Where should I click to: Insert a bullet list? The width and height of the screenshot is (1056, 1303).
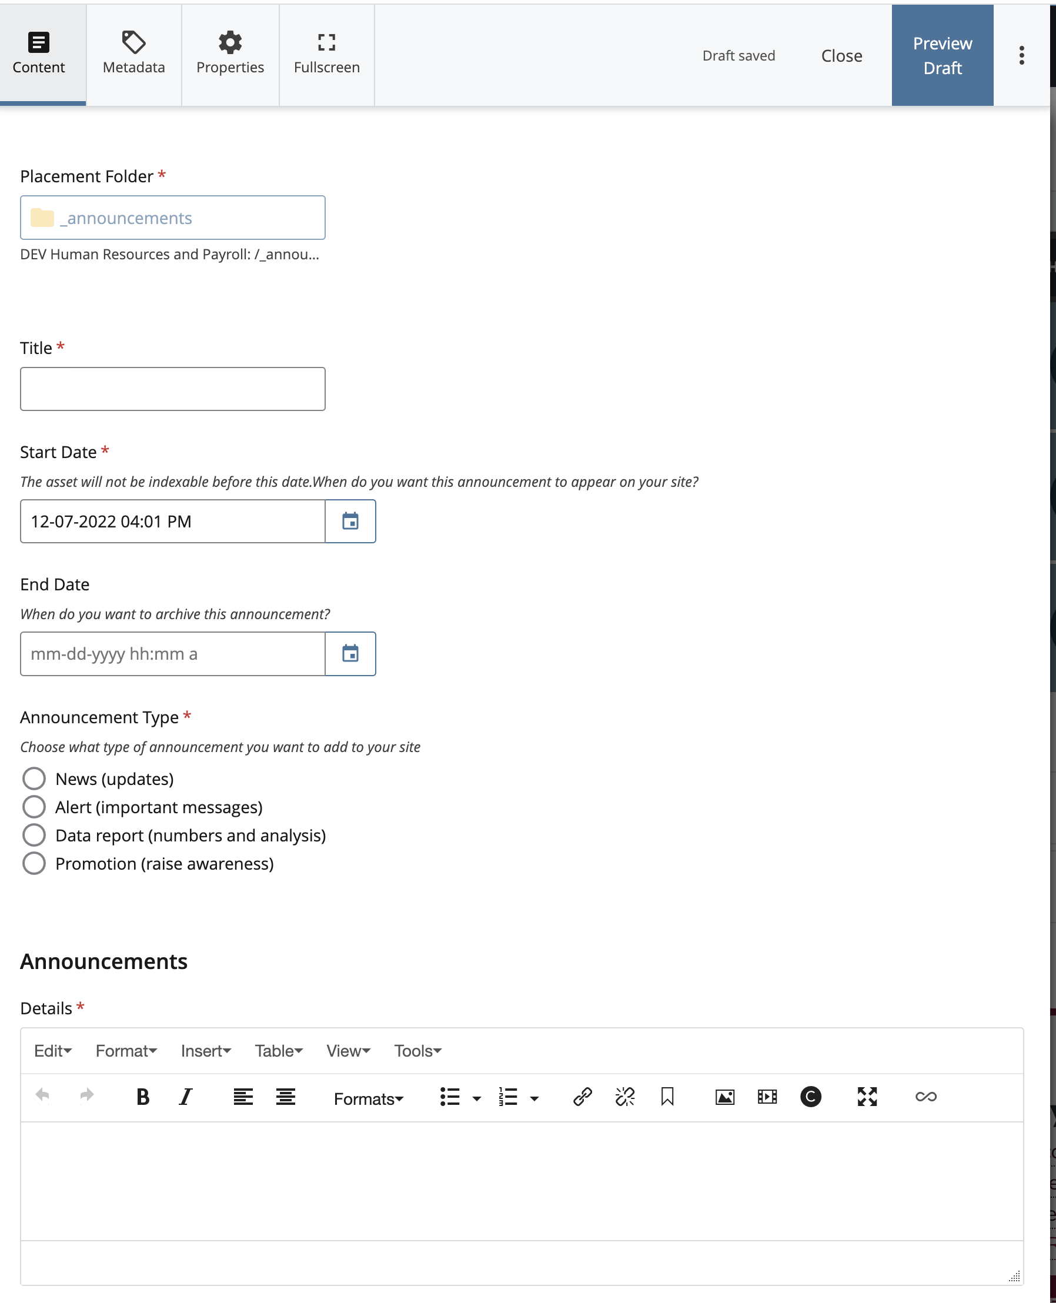[450, 1097]
